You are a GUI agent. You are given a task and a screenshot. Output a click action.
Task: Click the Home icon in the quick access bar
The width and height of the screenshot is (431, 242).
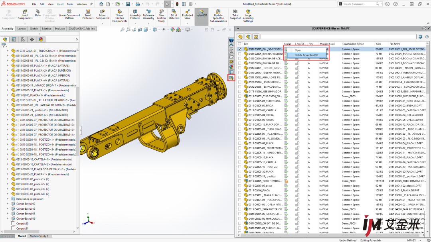101,4
